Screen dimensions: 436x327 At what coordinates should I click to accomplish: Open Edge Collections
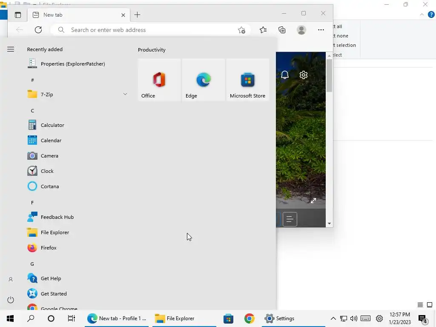pyautogui.click(x=282, y=30)
